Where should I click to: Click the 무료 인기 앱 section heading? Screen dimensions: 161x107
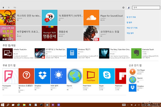[9, 65]
